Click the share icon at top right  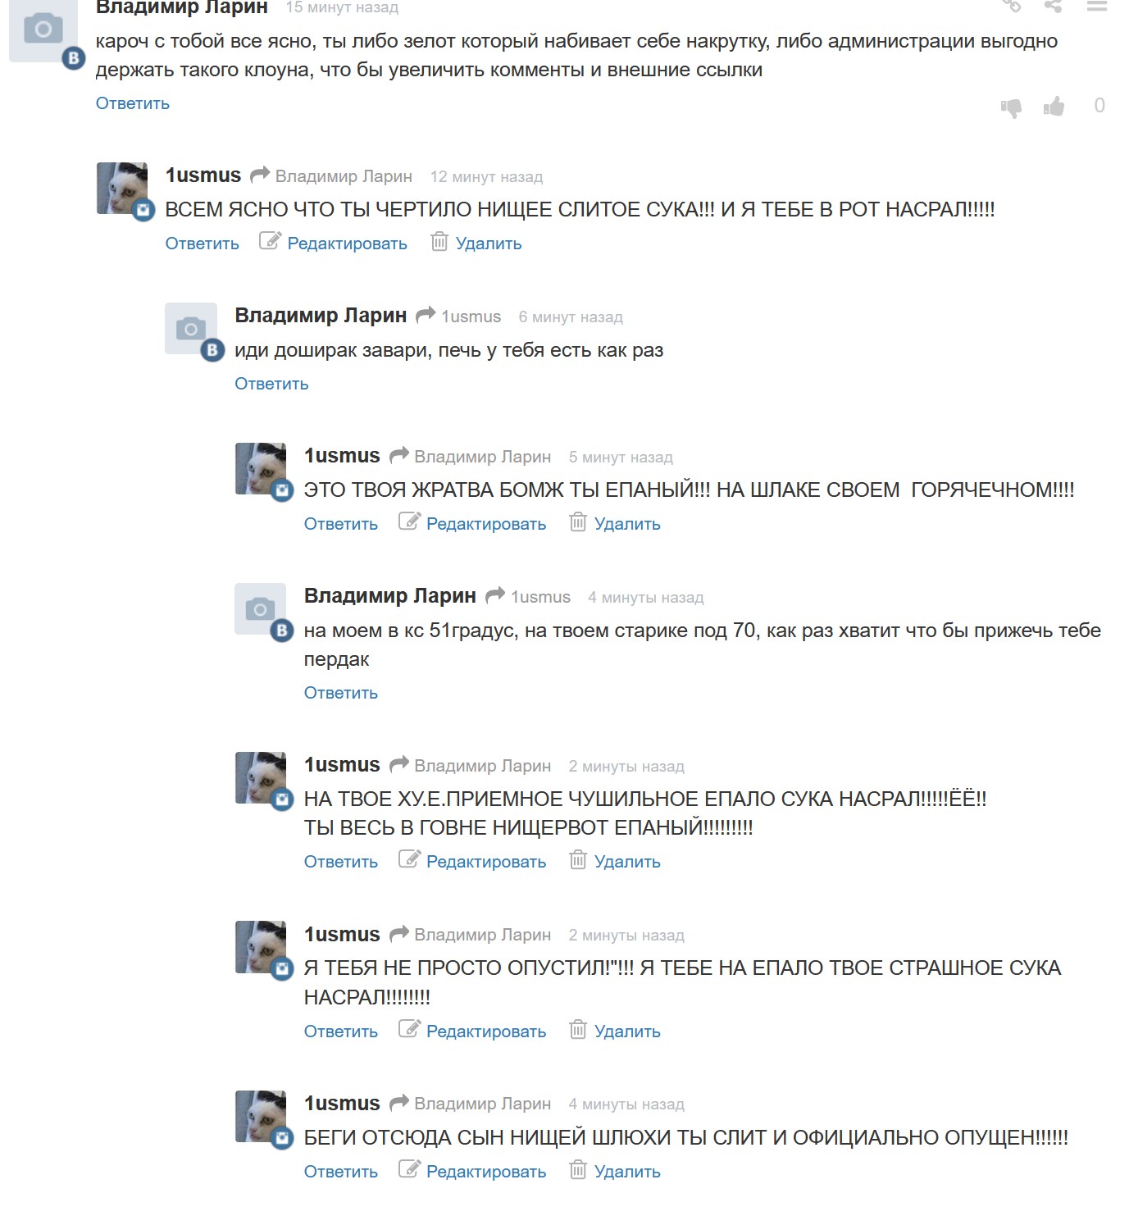pos(1054,6)
